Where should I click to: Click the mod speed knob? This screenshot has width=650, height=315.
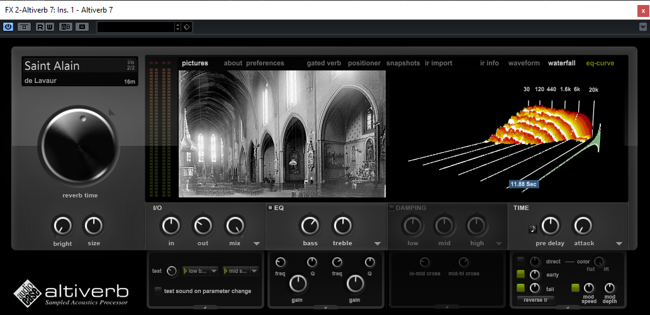(x=589, y=288)
